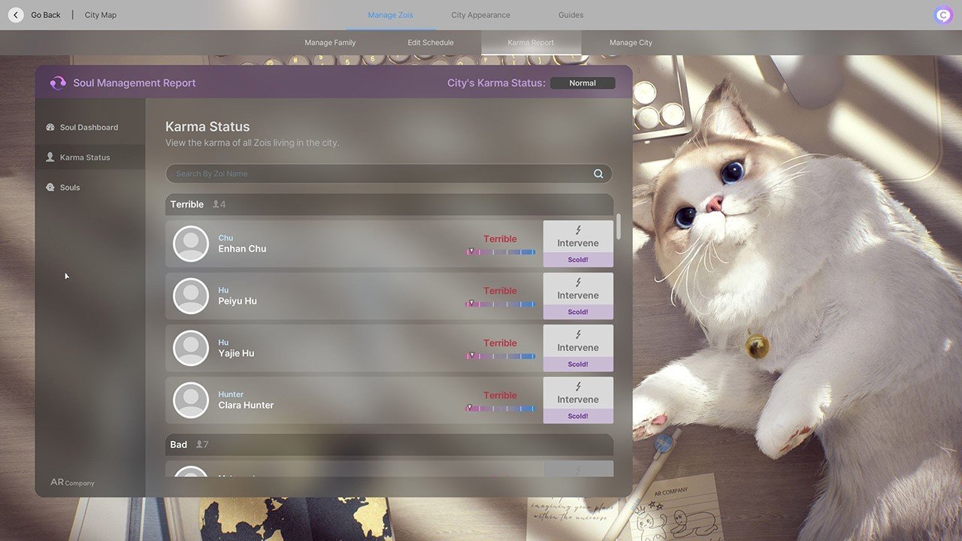Click the AR Company logo in sidebar

(72, 482)
